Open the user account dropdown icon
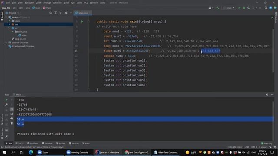The height and width of the screenshot is (156, 278). click(211, 8)
